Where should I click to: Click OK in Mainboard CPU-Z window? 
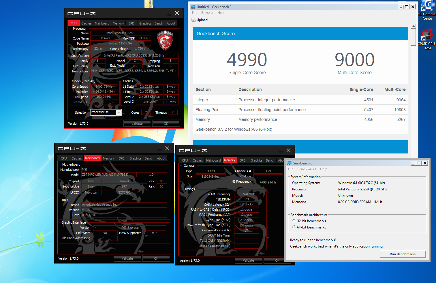pyautogui.click(x=156, y=258)
